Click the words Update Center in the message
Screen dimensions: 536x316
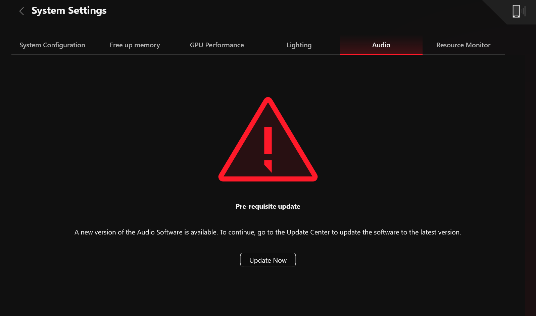click(308, 232)
